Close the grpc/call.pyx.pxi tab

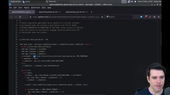(87, 12)
